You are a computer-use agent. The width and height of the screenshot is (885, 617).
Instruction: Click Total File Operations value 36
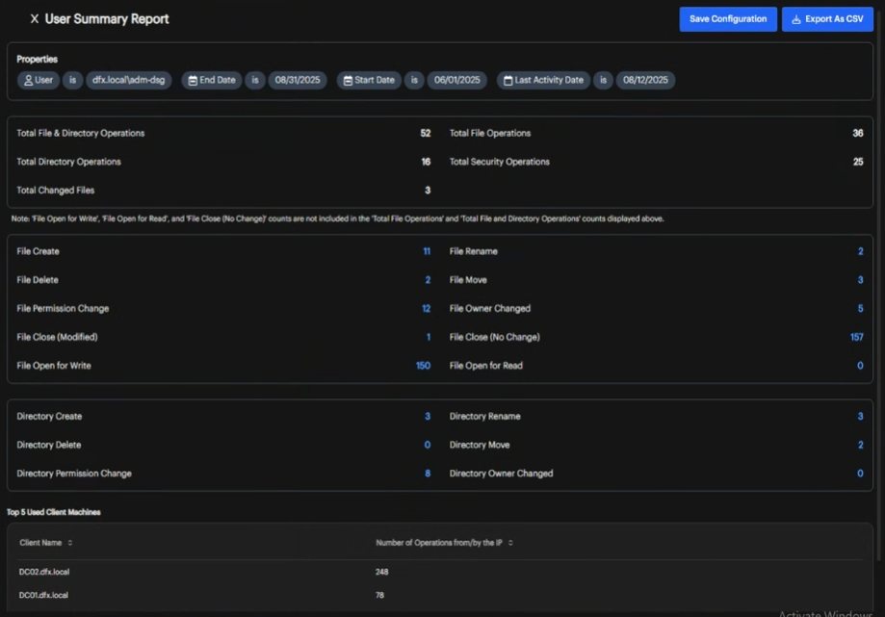tap(858, 133)
